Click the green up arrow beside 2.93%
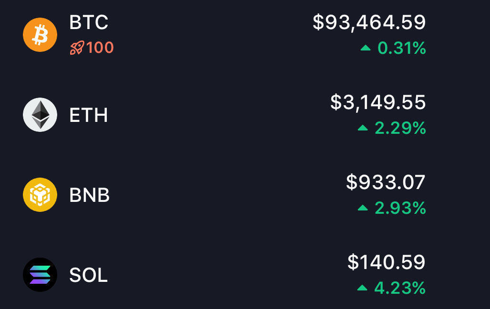Image resolution: width=490 pixels, height=309 pixels. point(363,208)
